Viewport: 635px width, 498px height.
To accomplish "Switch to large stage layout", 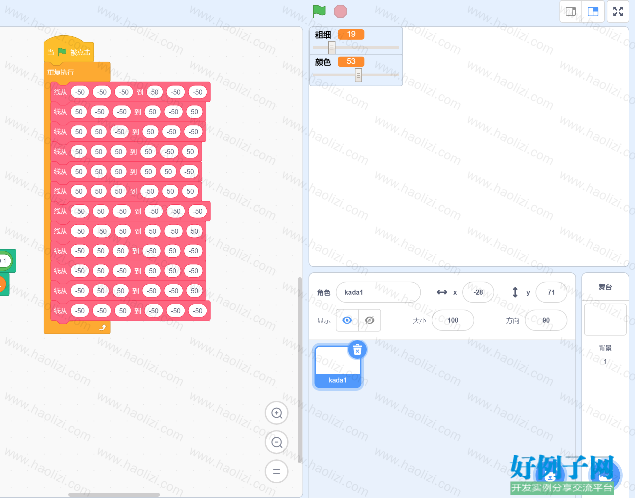I will click(x=593, y=12).
